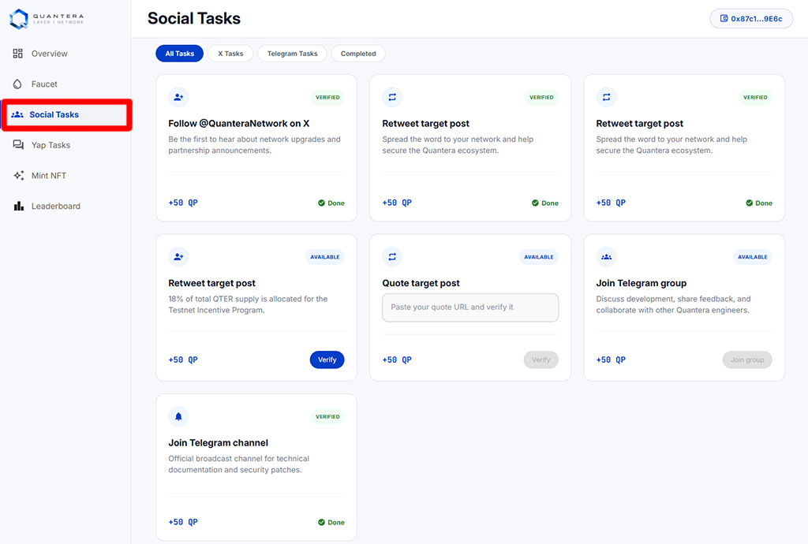Select the All Tasks filter tab

179,54
